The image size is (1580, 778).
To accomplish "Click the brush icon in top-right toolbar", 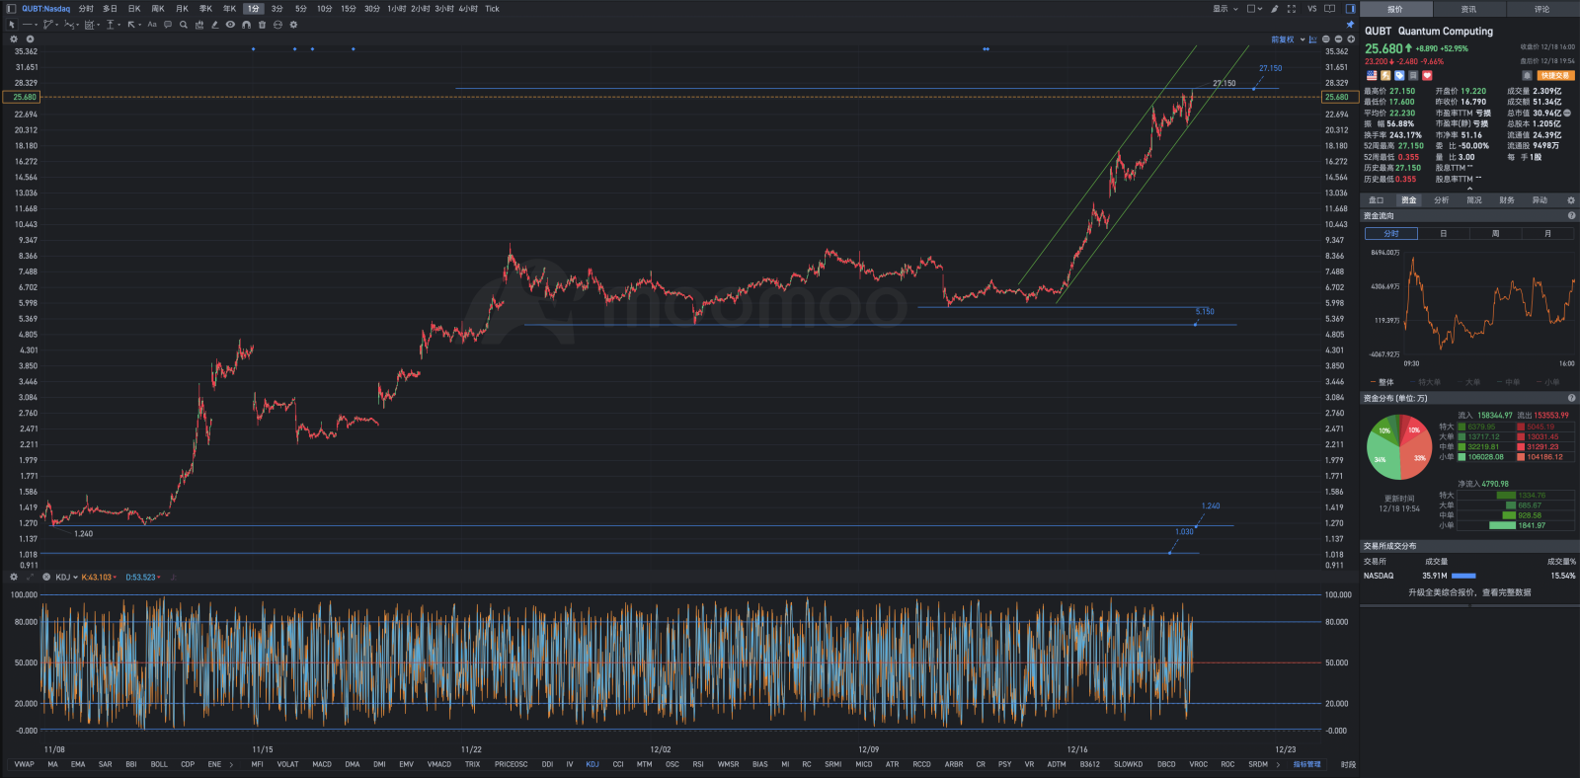I will click(1275, 9).
